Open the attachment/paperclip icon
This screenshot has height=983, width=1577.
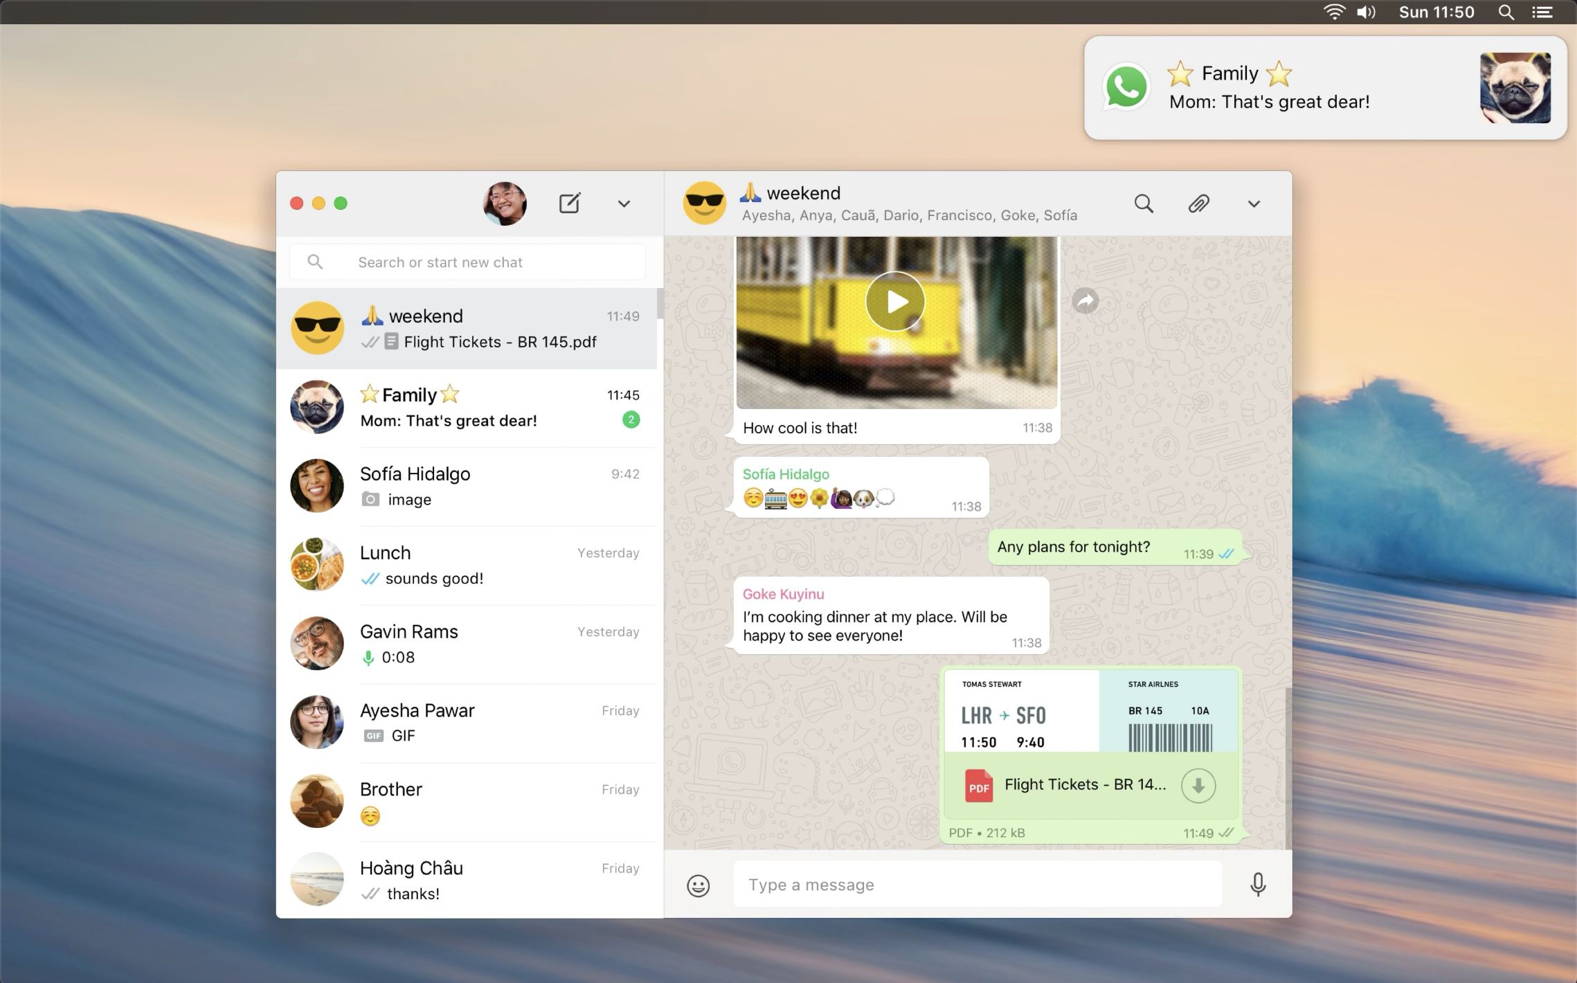tap(1198, 204)
